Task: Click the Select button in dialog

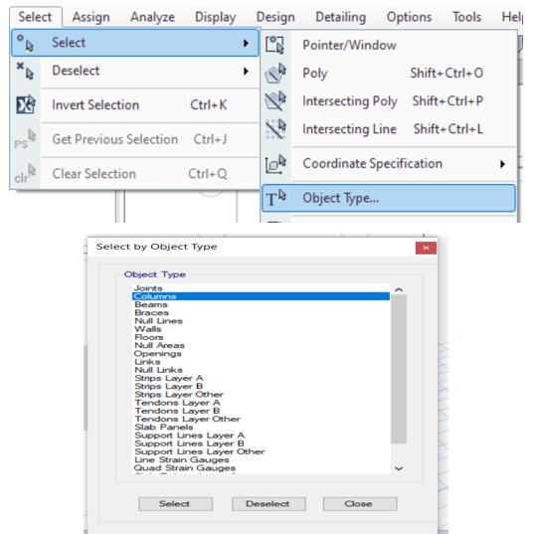Action: point(175,503)
